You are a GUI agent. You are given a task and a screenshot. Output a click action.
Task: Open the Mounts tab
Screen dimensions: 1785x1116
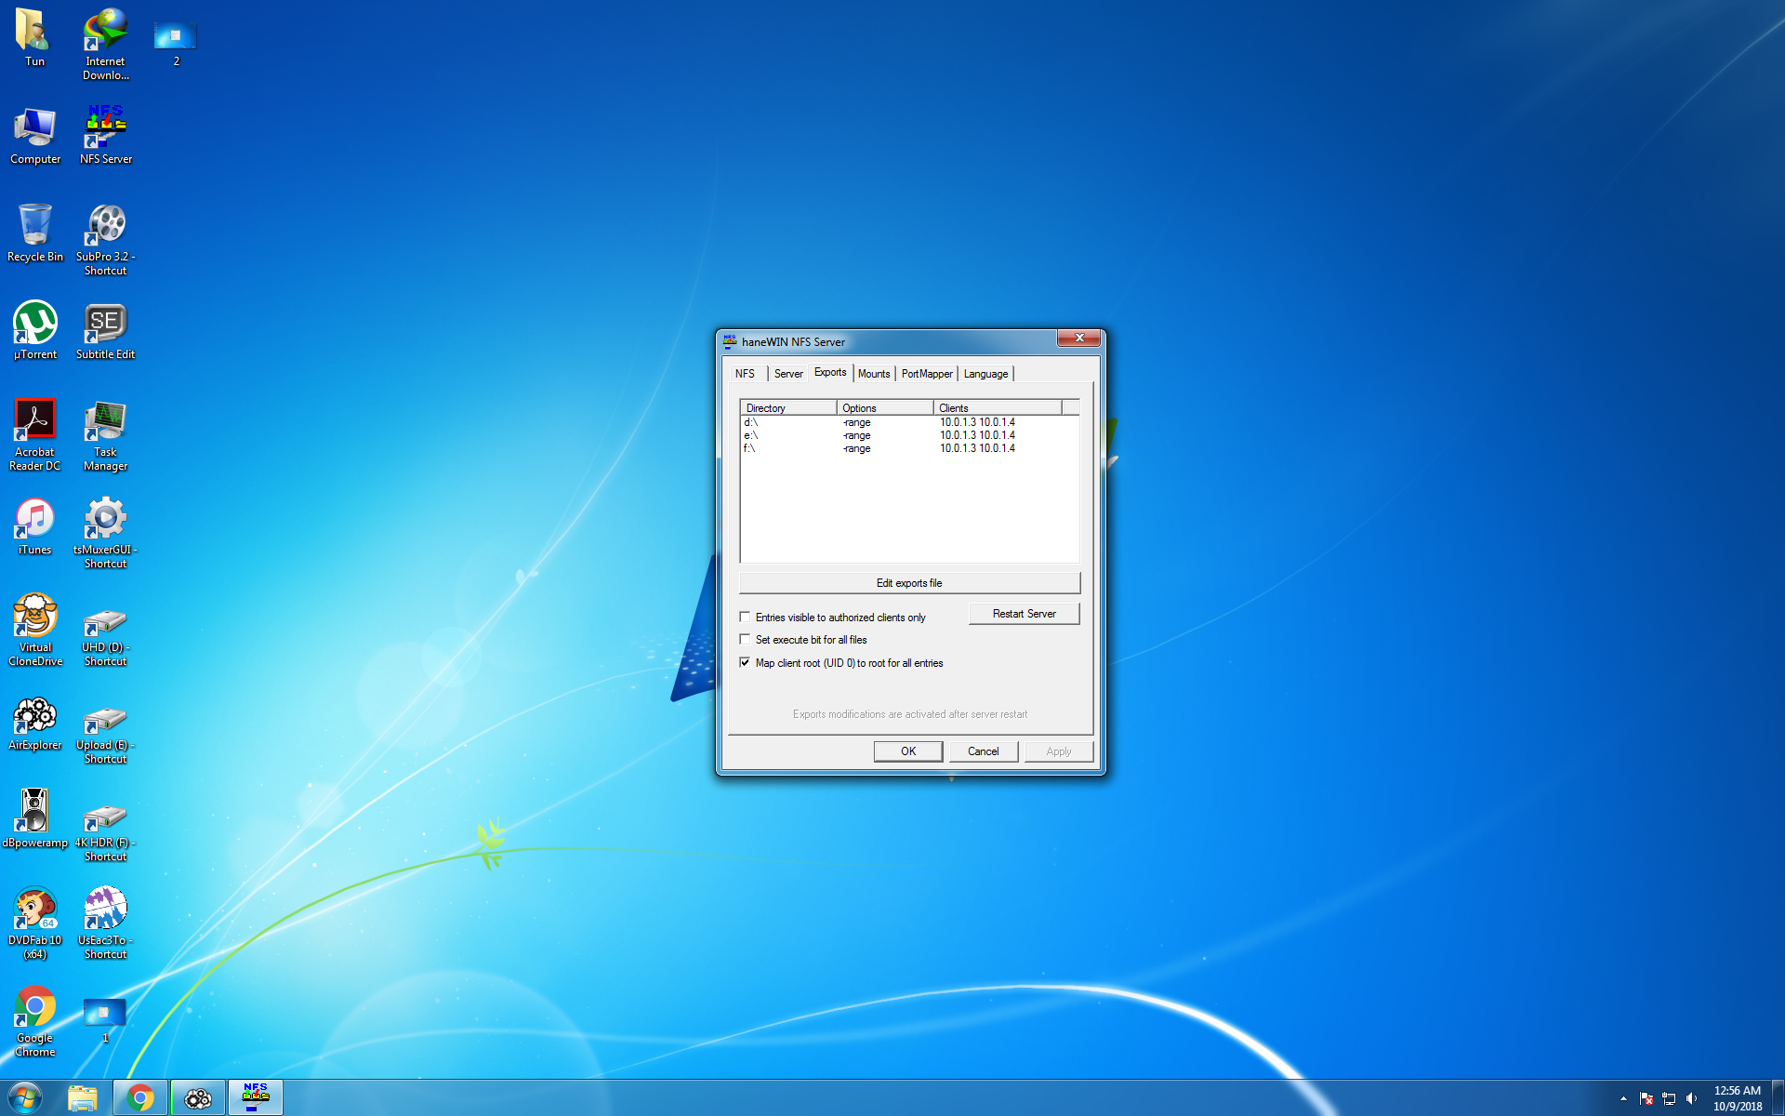[874, 374]
